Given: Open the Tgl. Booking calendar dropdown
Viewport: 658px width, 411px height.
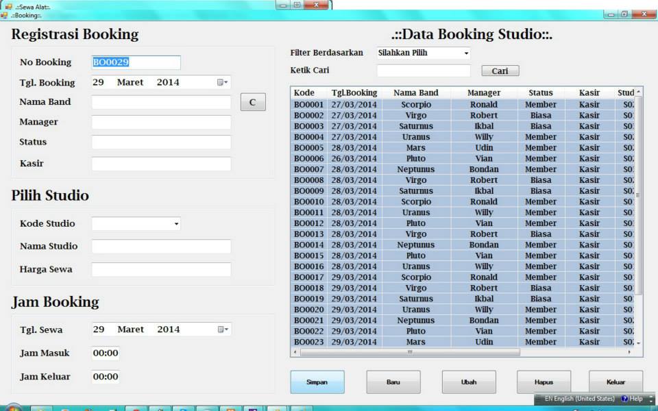Looking at the screenshot, I should (x=222, y=83).
